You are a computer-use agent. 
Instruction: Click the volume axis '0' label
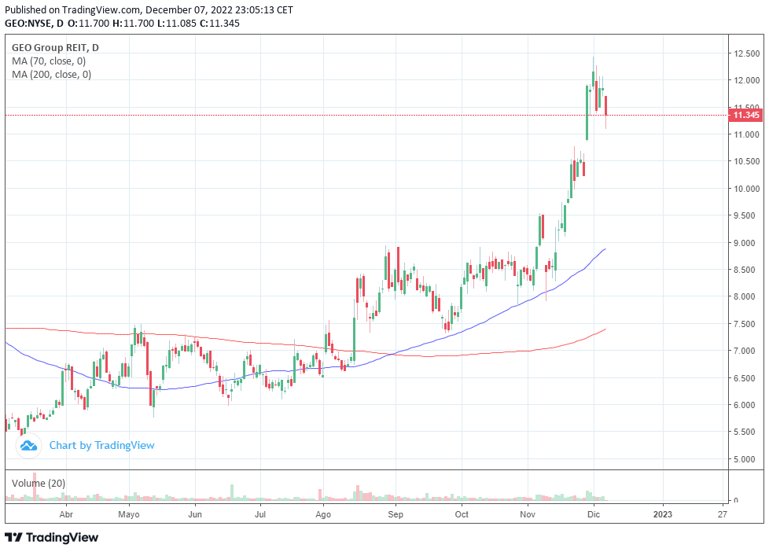click(736, 500)
